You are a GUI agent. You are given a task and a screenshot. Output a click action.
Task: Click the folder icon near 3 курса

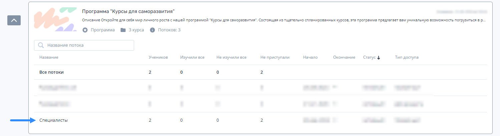coord(123,30)
